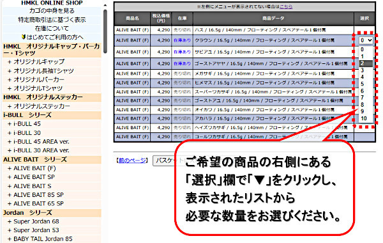Click the beginner mark icon by はじめてご利用の方へ
The width and height of the screenshot is (383, 243).
pyautogui.click(x=24, y=37)
